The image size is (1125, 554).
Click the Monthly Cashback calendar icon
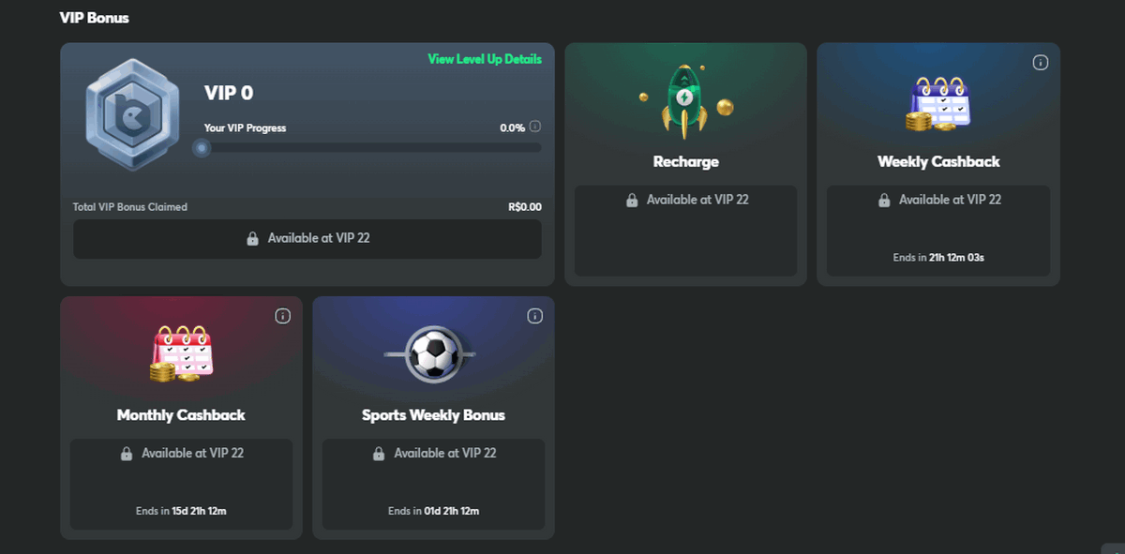[181, 353]
